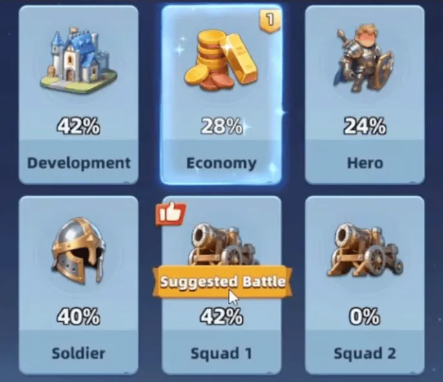Click the blue castle Development icon
This screenshot has width=443, height=382.
coord(78,61)
